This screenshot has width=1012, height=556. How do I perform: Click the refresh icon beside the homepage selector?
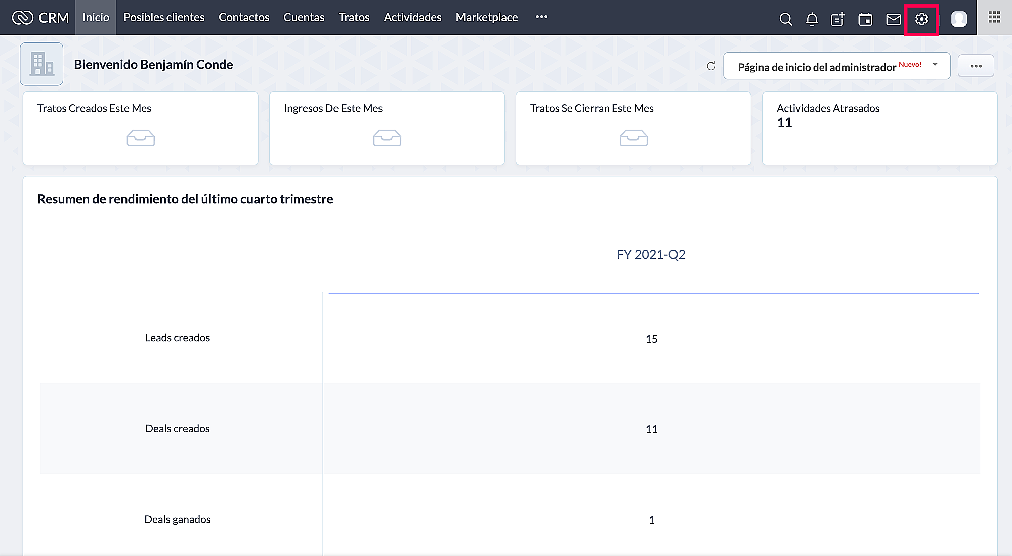(x=711, y=66)
